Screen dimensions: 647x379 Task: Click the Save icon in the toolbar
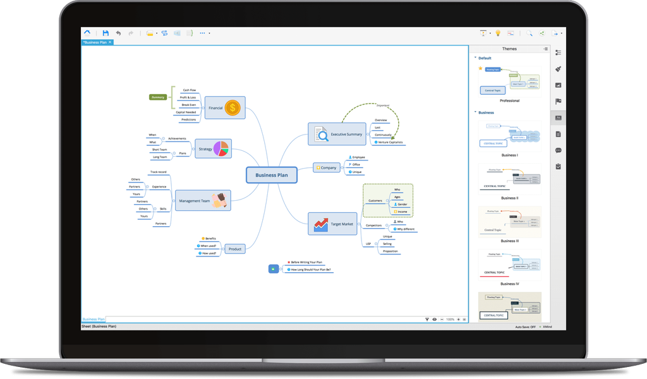click(x=106, y=33)
